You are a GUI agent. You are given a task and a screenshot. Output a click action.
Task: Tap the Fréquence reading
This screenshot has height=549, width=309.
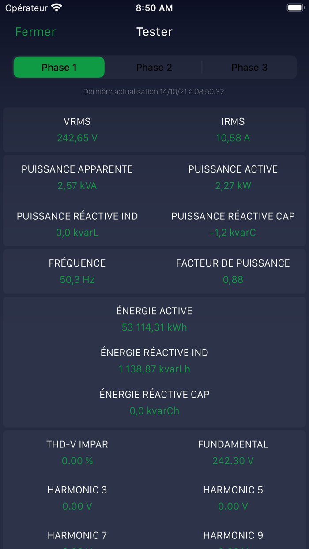pos(77,280)
